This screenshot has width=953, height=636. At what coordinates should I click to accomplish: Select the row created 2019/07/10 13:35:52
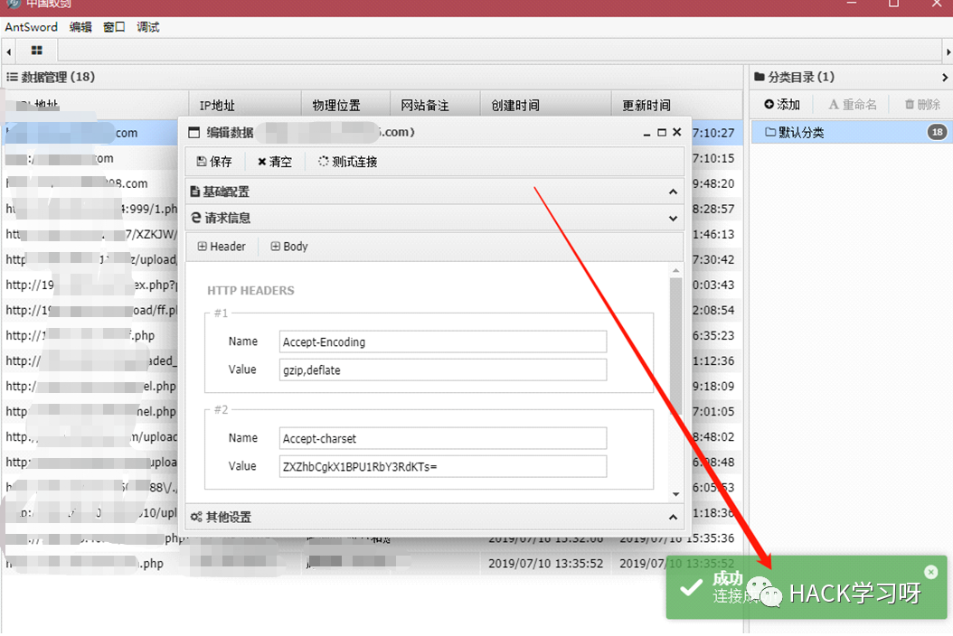(371, 563)
